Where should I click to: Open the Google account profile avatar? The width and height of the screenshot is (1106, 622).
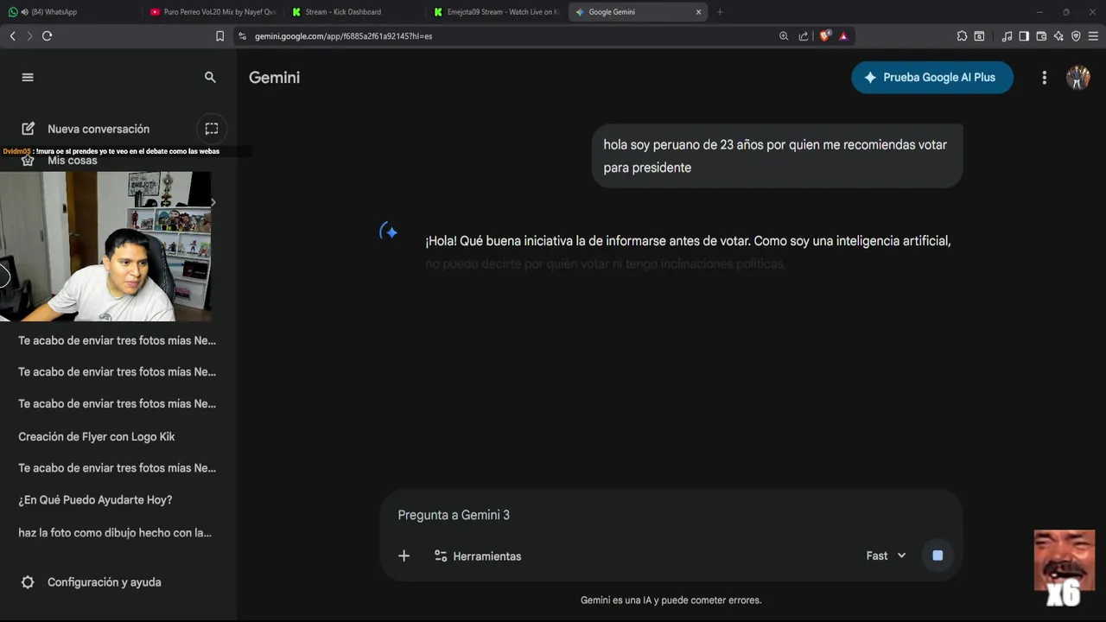coord(1078,78)
